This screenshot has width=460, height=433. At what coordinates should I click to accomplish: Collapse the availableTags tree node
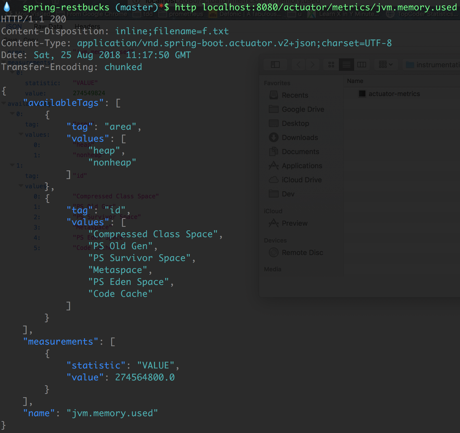(x=4, y=103)
